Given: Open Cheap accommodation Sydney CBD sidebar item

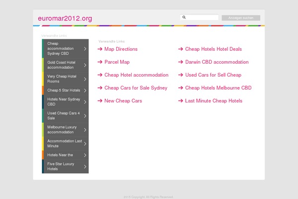Looking at the screenshot, I should (65, 49).
